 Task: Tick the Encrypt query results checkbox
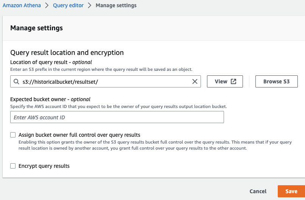13,166
